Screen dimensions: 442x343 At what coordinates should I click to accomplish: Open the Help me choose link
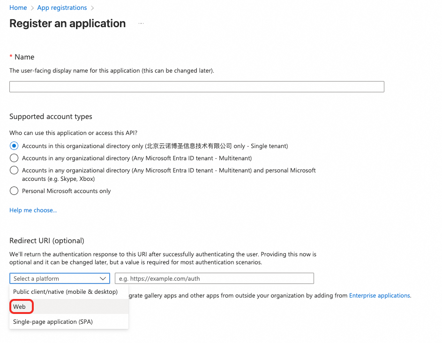point(33,210)
